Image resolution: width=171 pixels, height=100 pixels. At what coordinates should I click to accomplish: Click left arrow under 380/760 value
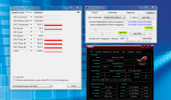(x=120, y=35)
